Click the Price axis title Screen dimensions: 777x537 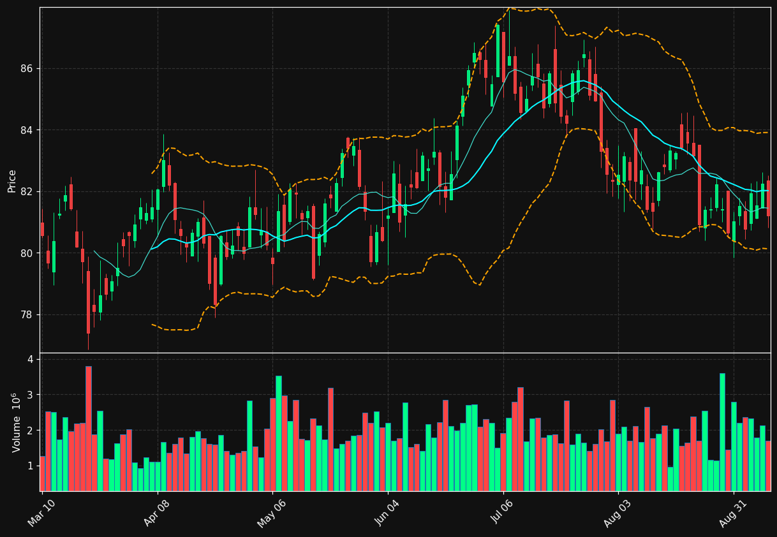click(12, 180)
